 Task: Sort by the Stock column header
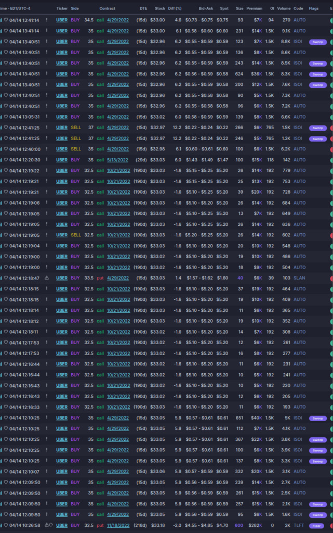pos(159,8)
